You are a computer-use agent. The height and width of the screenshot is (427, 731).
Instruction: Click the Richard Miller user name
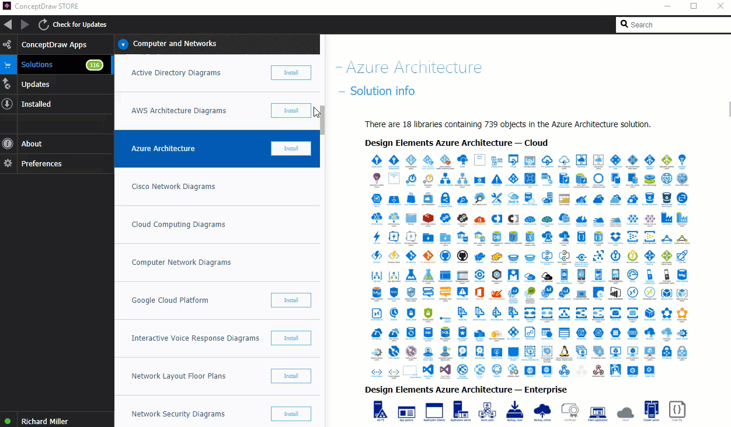(x=44, y=421)
